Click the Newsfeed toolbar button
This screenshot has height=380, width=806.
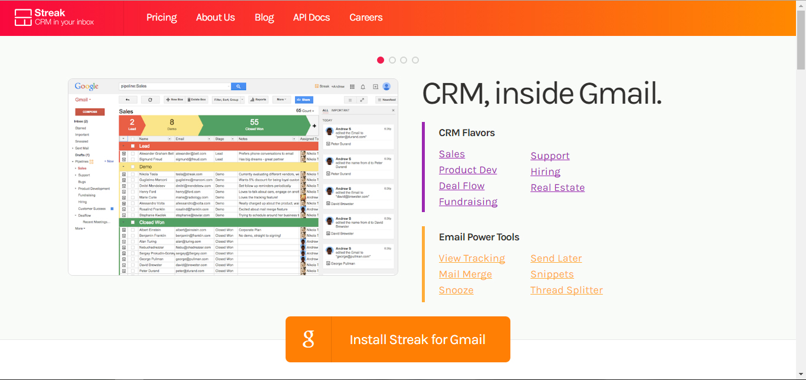click(x=387, y=100)
